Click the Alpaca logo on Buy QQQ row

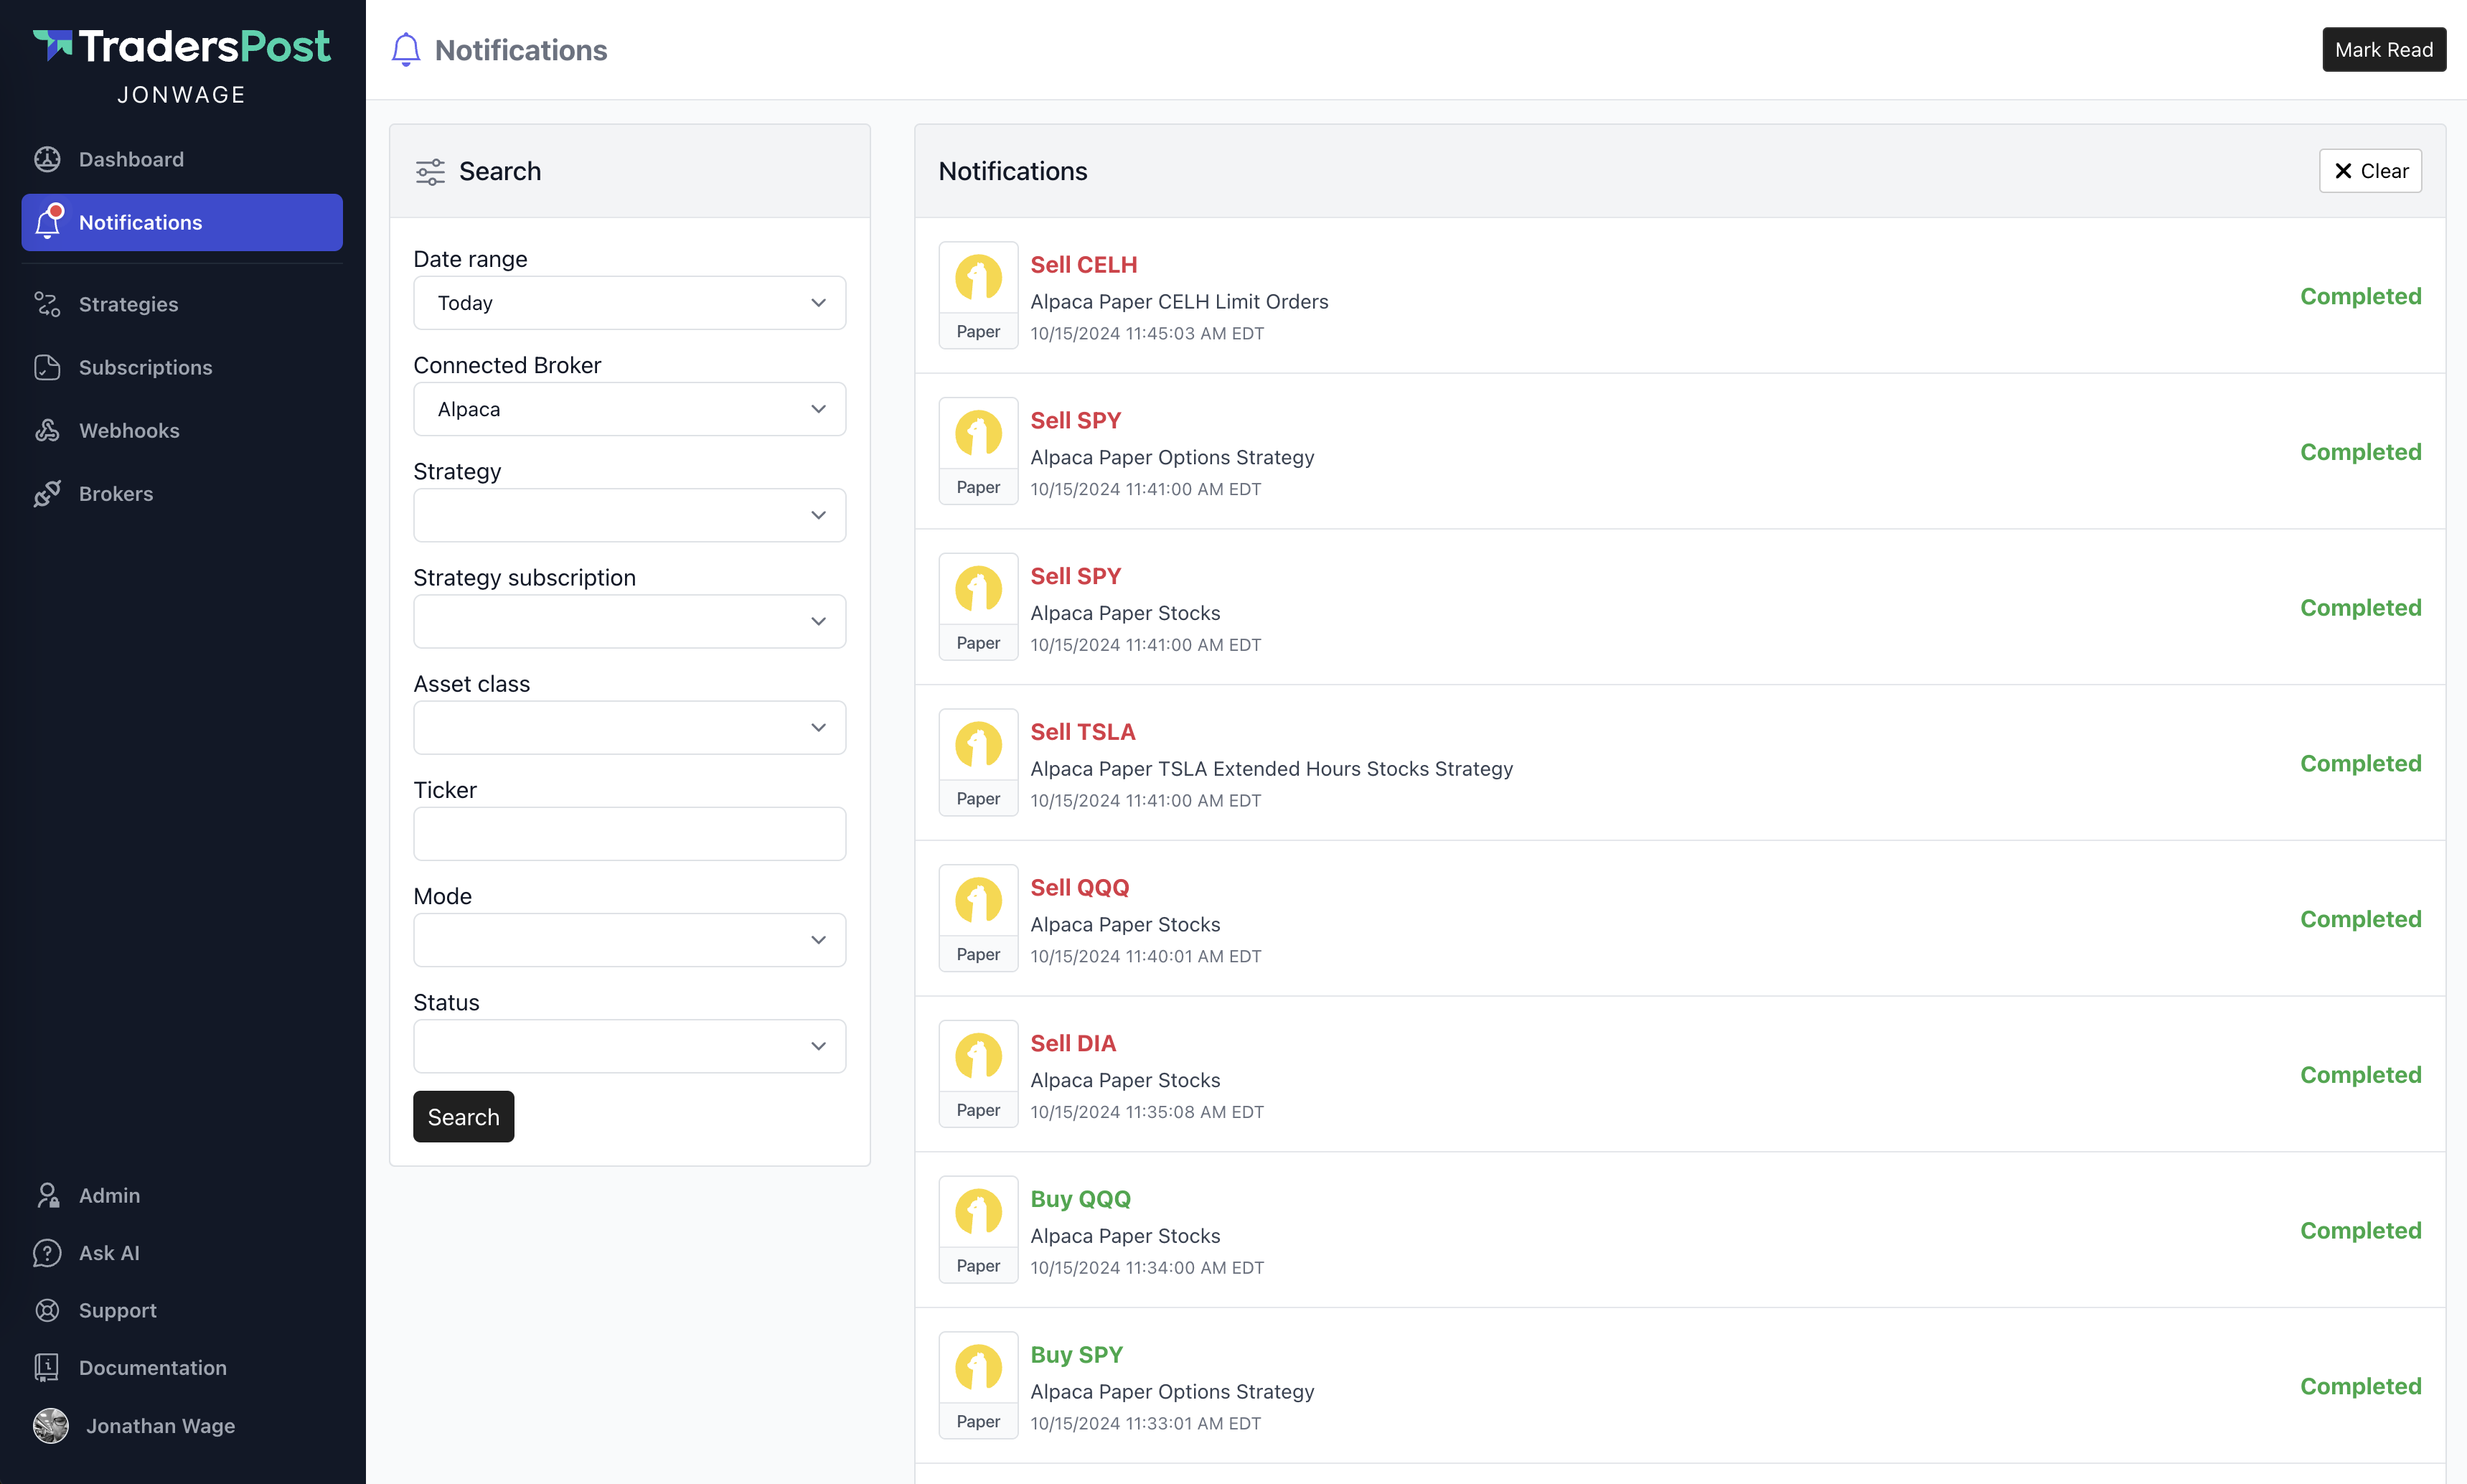(x=978, y=1211)
